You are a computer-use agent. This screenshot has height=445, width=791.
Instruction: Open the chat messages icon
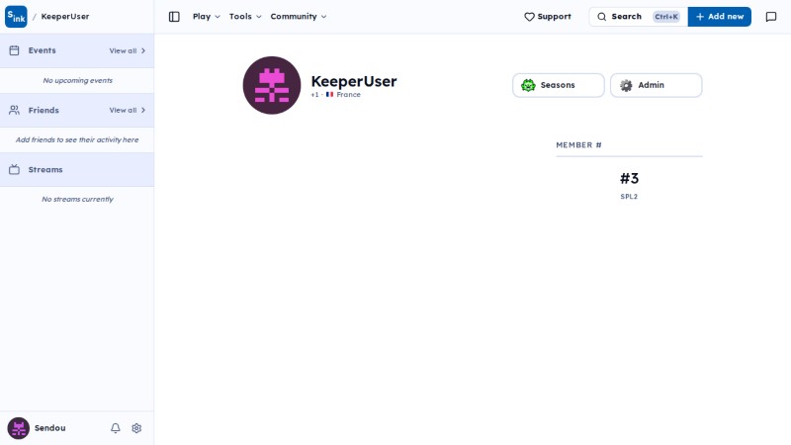[x=771, y=17]
